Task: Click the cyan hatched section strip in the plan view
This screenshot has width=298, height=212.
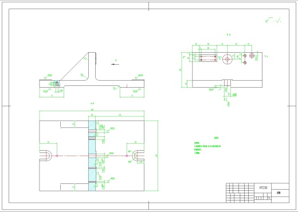Action: click(x=92, y=156)
